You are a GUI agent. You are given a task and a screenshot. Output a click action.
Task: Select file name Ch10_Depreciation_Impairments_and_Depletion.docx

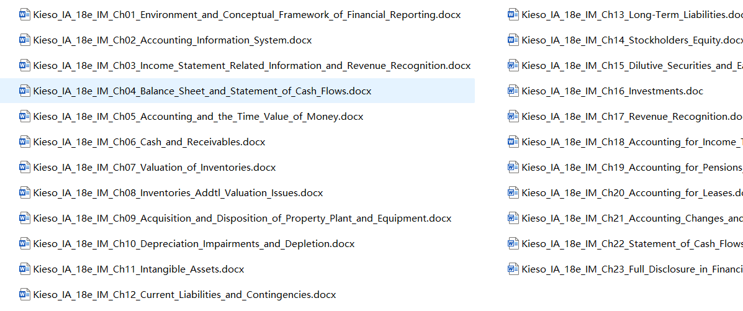pos(194,244)
